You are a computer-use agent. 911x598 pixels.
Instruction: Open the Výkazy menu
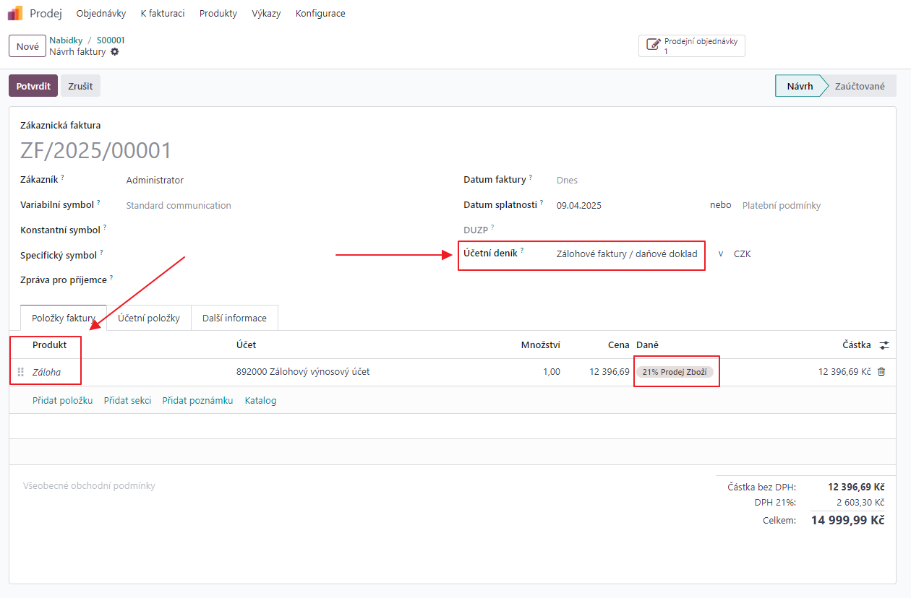pyautogui.click(x=266, y=14)
